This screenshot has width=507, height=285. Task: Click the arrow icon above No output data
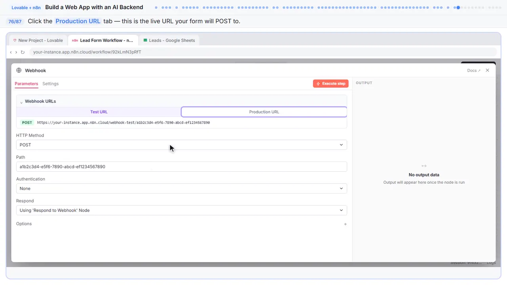pyautogui.click(x=424, y=166)
